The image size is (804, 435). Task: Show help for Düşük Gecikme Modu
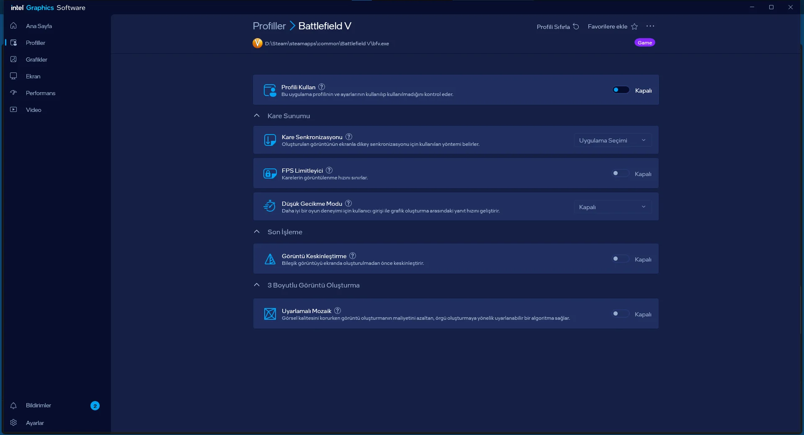(x=348, y=203)
